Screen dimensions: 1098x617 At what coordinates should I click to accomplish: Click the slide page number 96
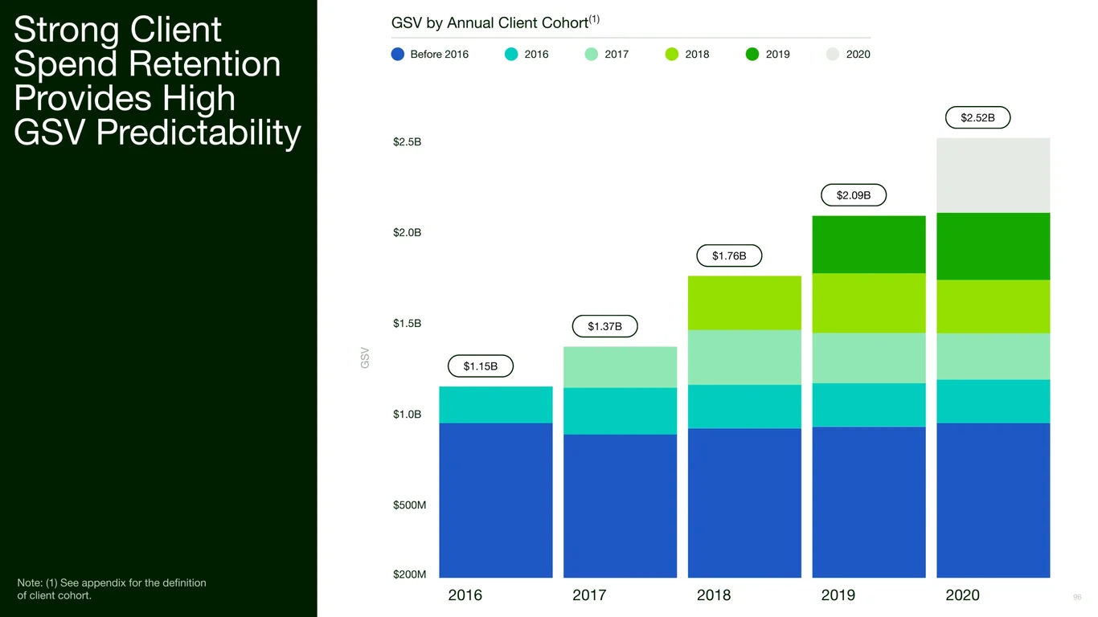(1078, 598)
